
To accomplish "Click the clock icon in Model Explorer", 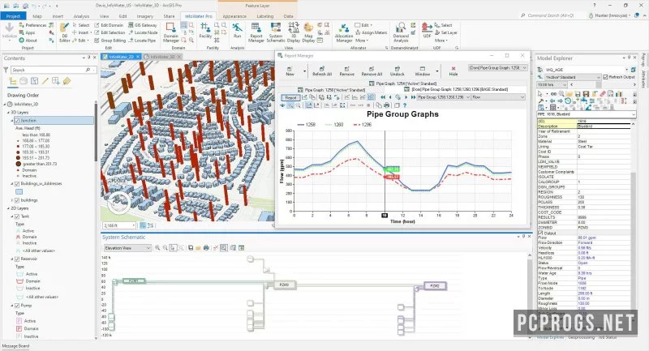I will coord(568,101).
